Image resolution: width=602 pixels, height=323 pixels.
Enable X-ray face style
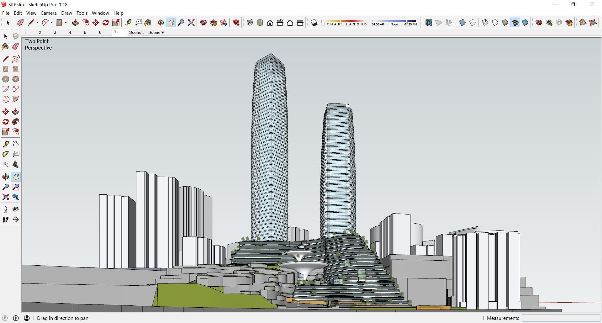tap(462, 22)
